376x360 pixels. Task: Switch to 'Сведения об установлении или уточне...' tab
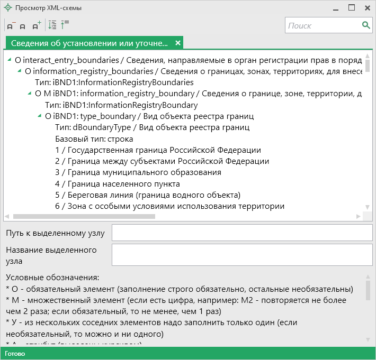(x=89, y=43)
